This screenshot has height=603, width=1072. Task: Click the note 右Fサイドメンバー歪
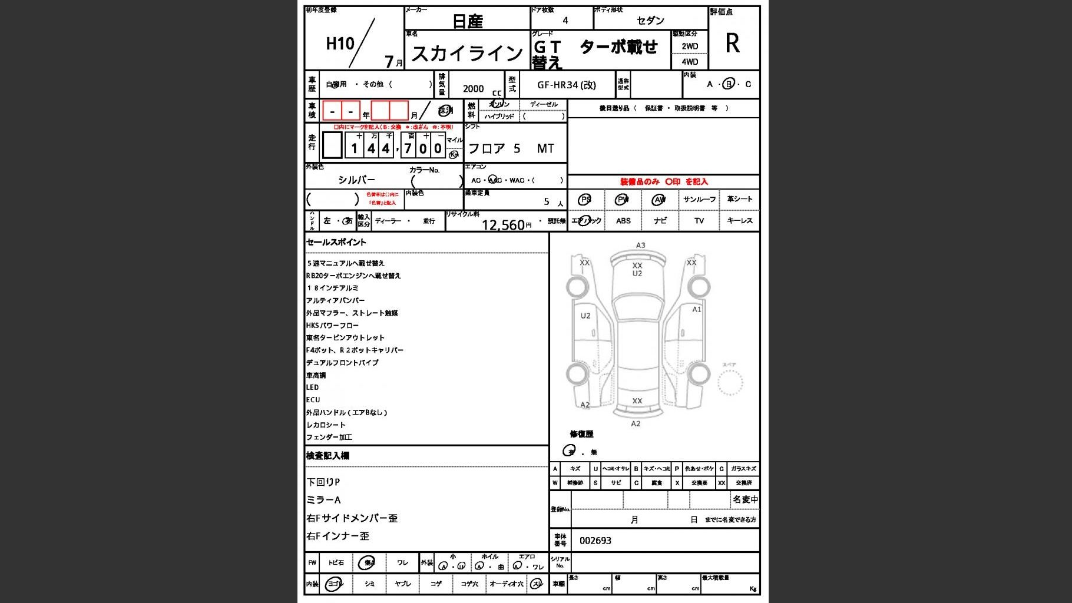coord(352,518)
